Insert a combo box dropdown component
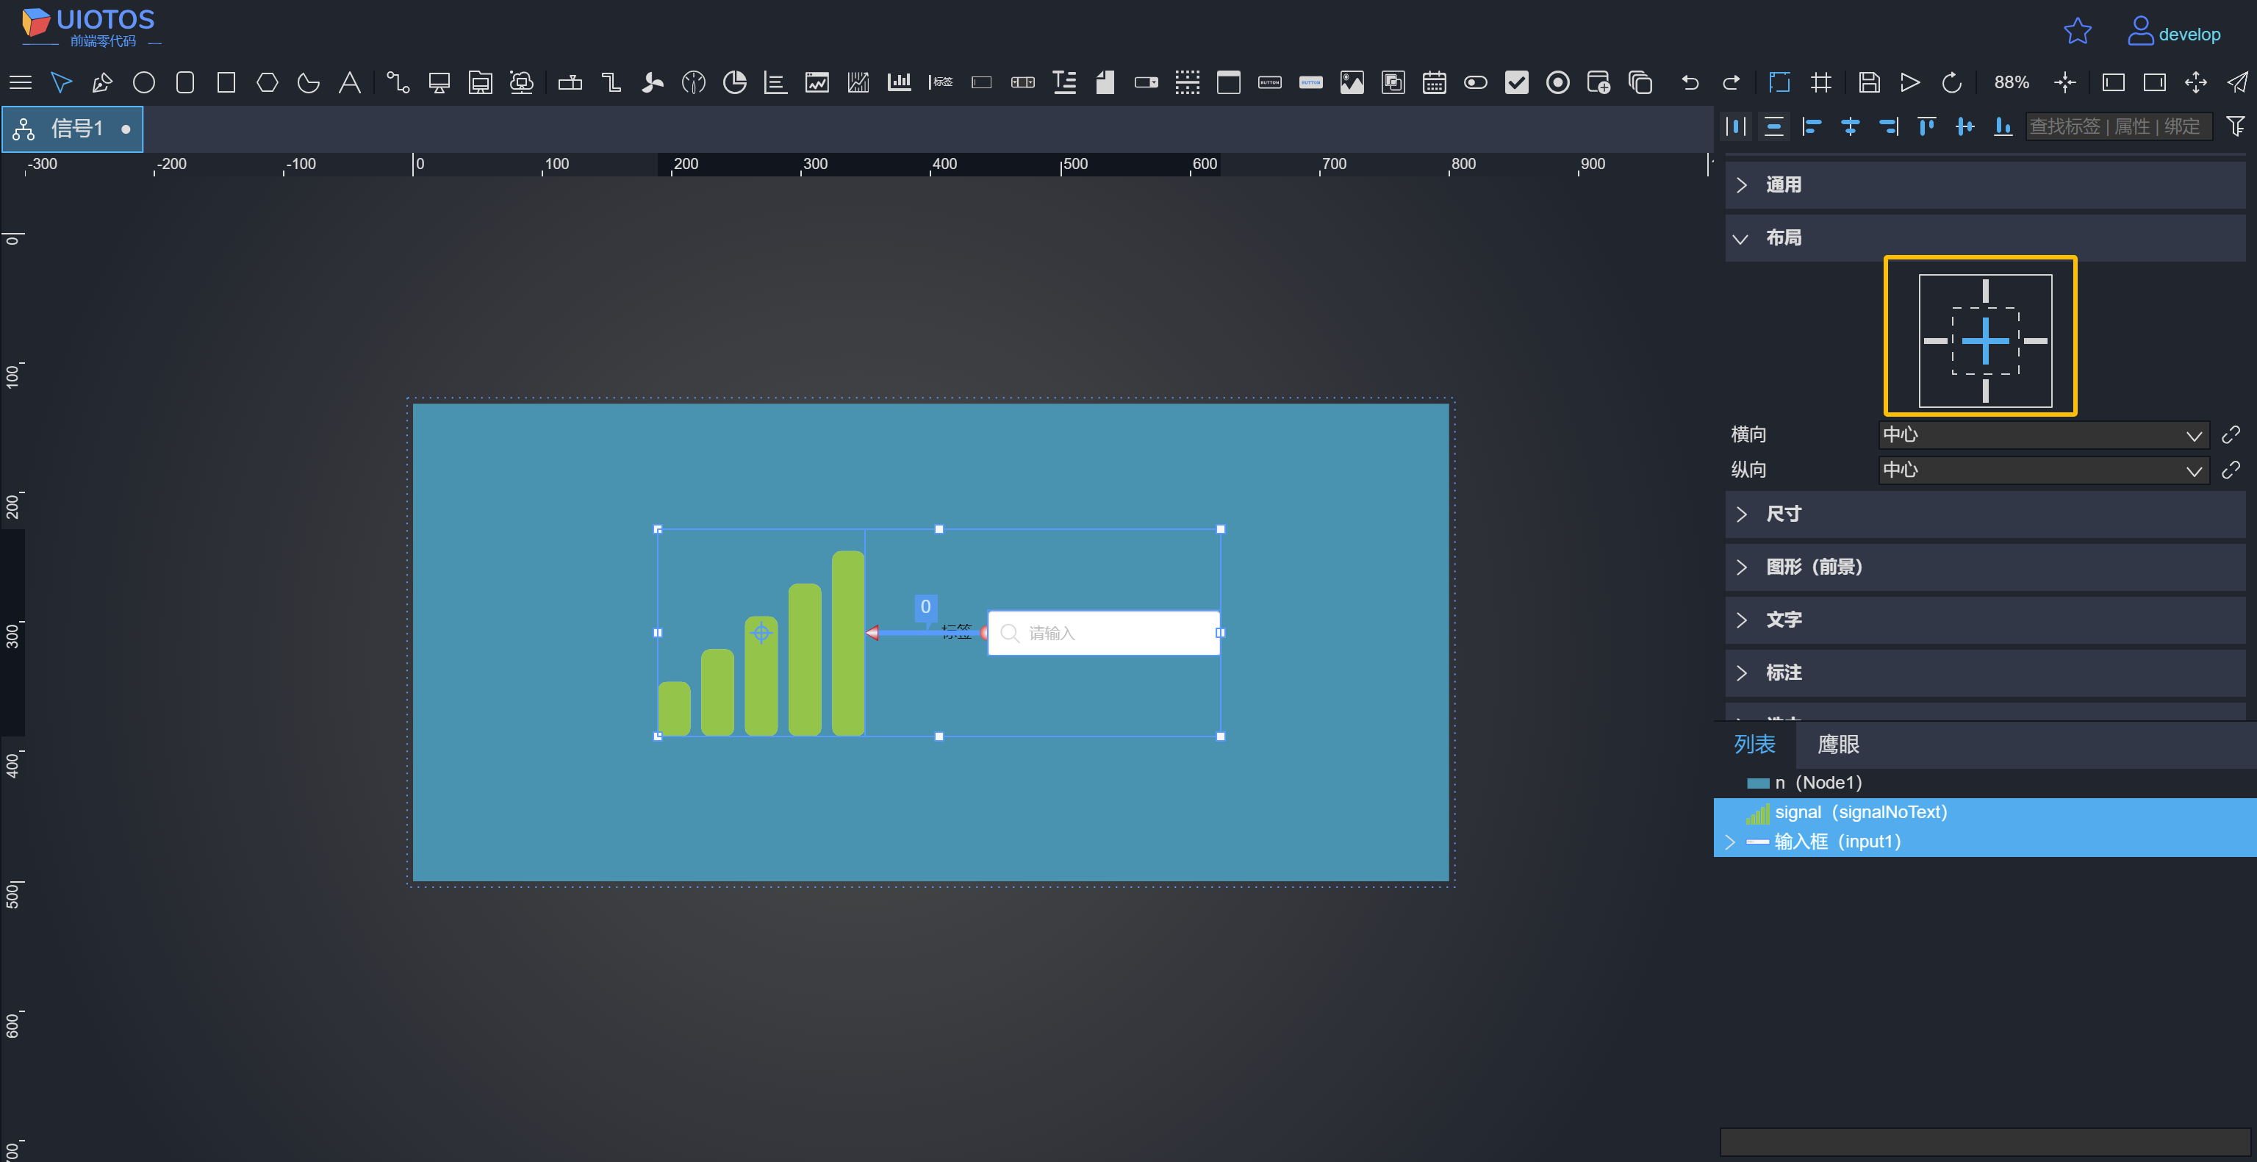This screenshot has height=1162, width=2257. click(x=1146, y=82)
